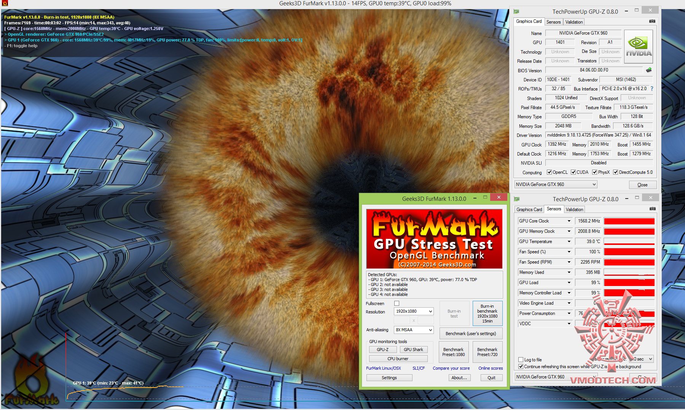The image size is (685, 410).
Task: Expand the Fan Speed (%) sensor dropdown
Action: [569, 252]
